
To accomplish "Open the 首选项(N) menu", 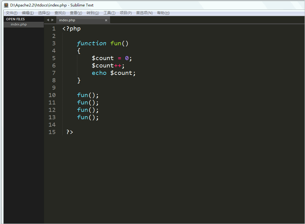I will pos(144,13).
